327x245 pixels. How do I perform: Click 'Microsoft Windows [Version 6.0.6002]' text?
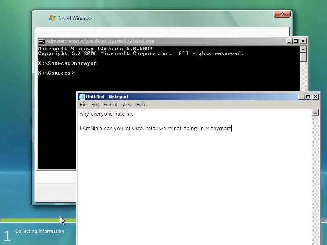pos(97,49)
